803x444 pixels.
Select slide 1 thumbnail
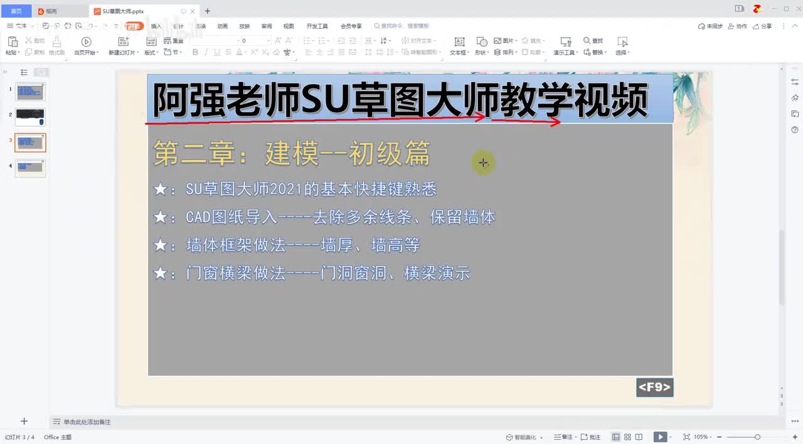[30, 92]
